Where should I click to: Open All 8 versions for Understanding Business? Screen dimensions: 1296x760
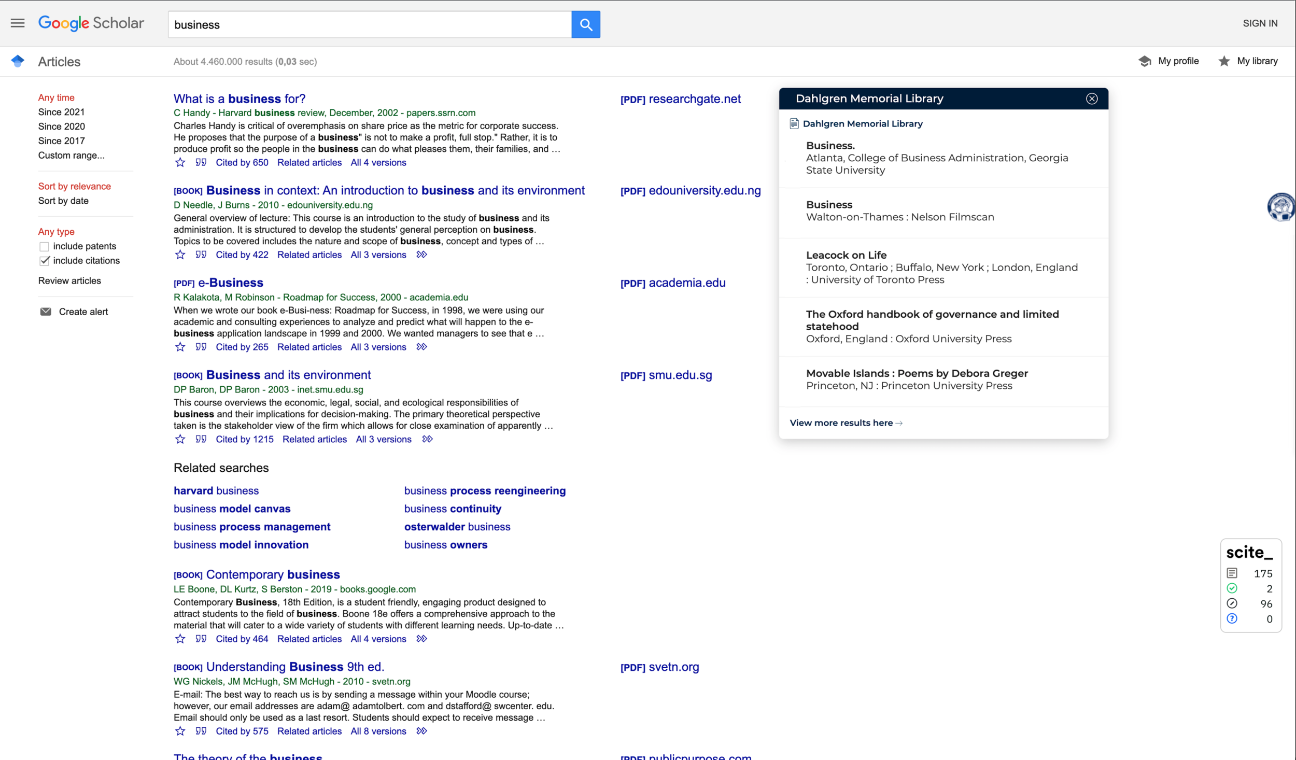click(x=378, y=731)
